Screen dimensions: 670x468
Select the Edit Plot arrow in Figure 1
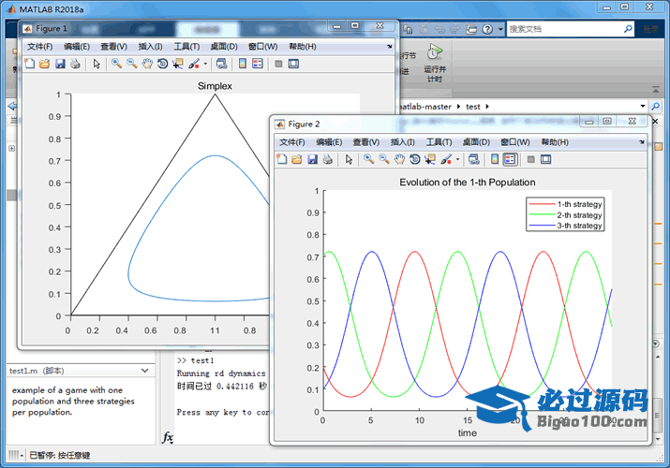[x=97, y=64]
